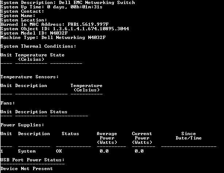Click the 'State' column header under Thermal Conditions
224x173 pixels.
point(57,55)
